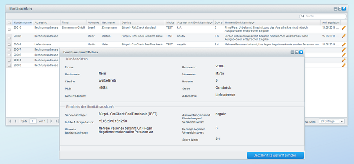Focus the Suche search field
Image resolution: width=354 pixels, height=164 pixels.
point(323,16)
